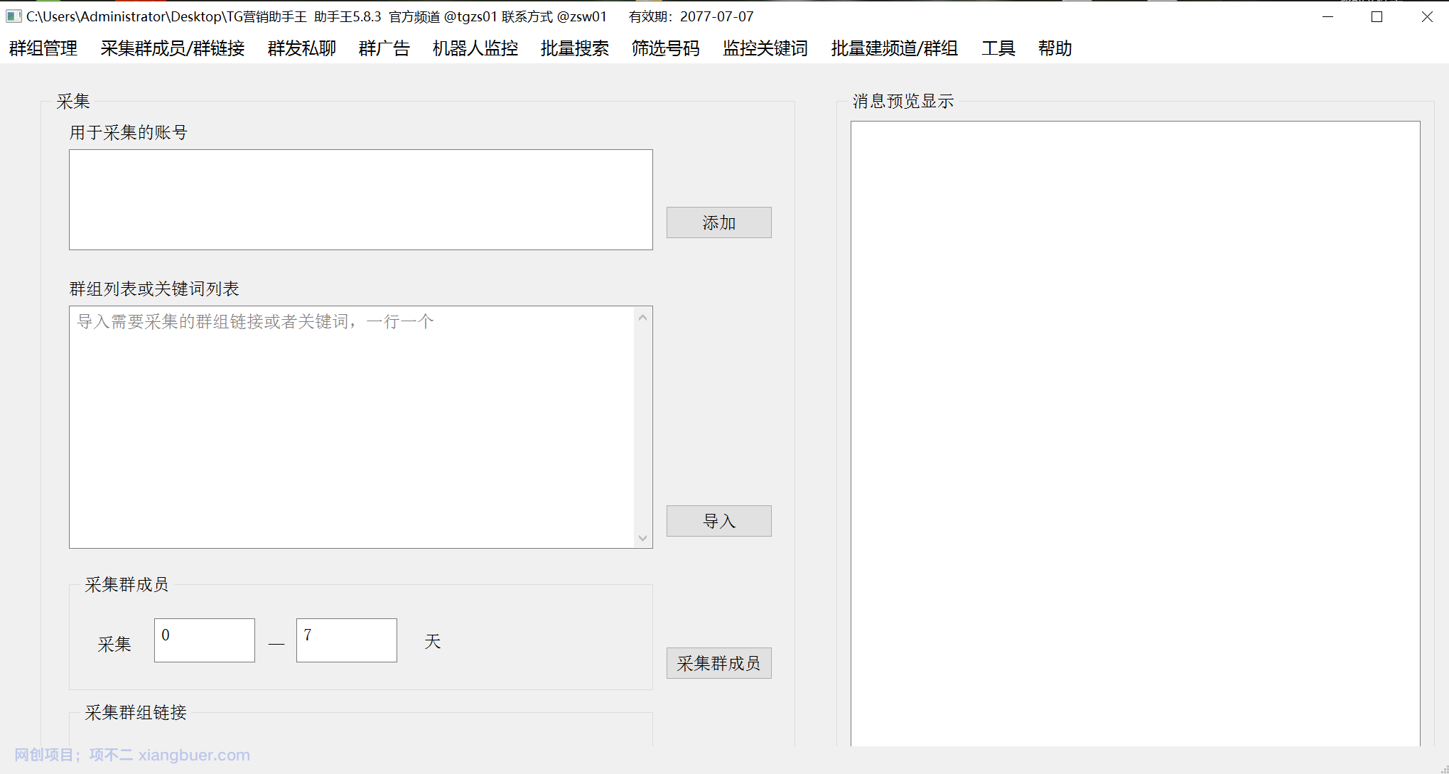Click the application icon in title bar
Screen dimensions: 1449x774
[x=14, y=16]
